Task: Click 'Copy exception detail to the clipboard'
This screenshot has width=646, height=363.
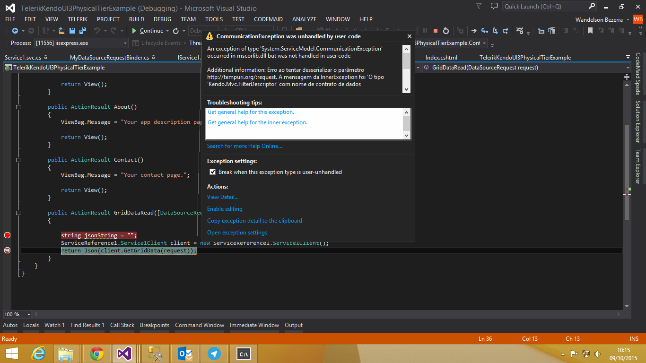Action: [254, 221]
